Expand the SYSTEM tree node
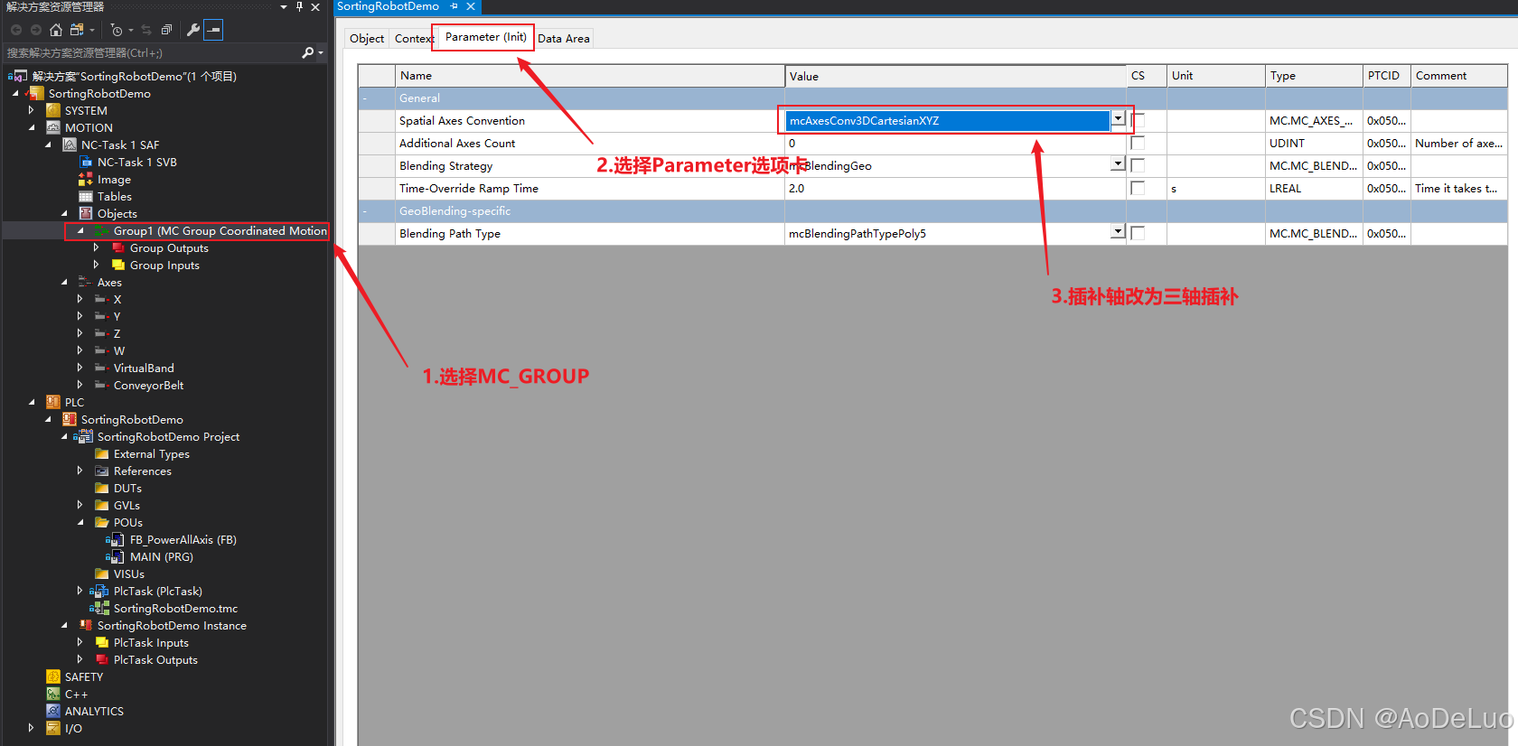Viewport: 1518px width, 746px height. pos(31,110)
